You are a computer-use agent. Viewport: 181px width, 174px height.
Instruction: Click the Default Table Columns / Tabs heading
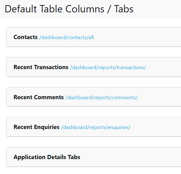click(69, 9)
